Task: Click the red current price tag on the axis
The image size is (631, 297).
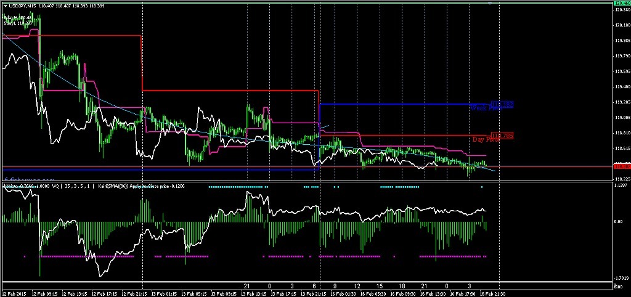Action: coord(621,166)
